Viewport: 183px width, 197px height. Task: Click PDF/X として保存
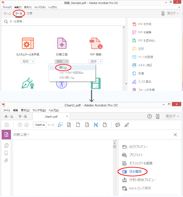(x=136, y=188)
